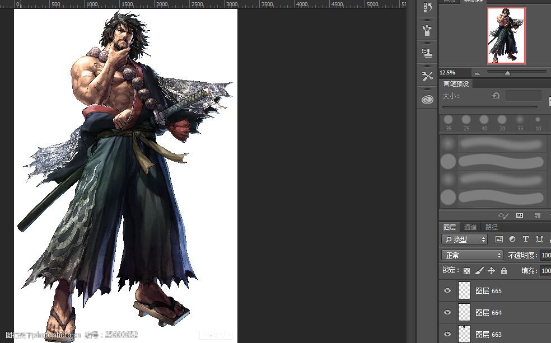
Task: Select the 图层 663 layer thumbnail
Action: [464, 334]
